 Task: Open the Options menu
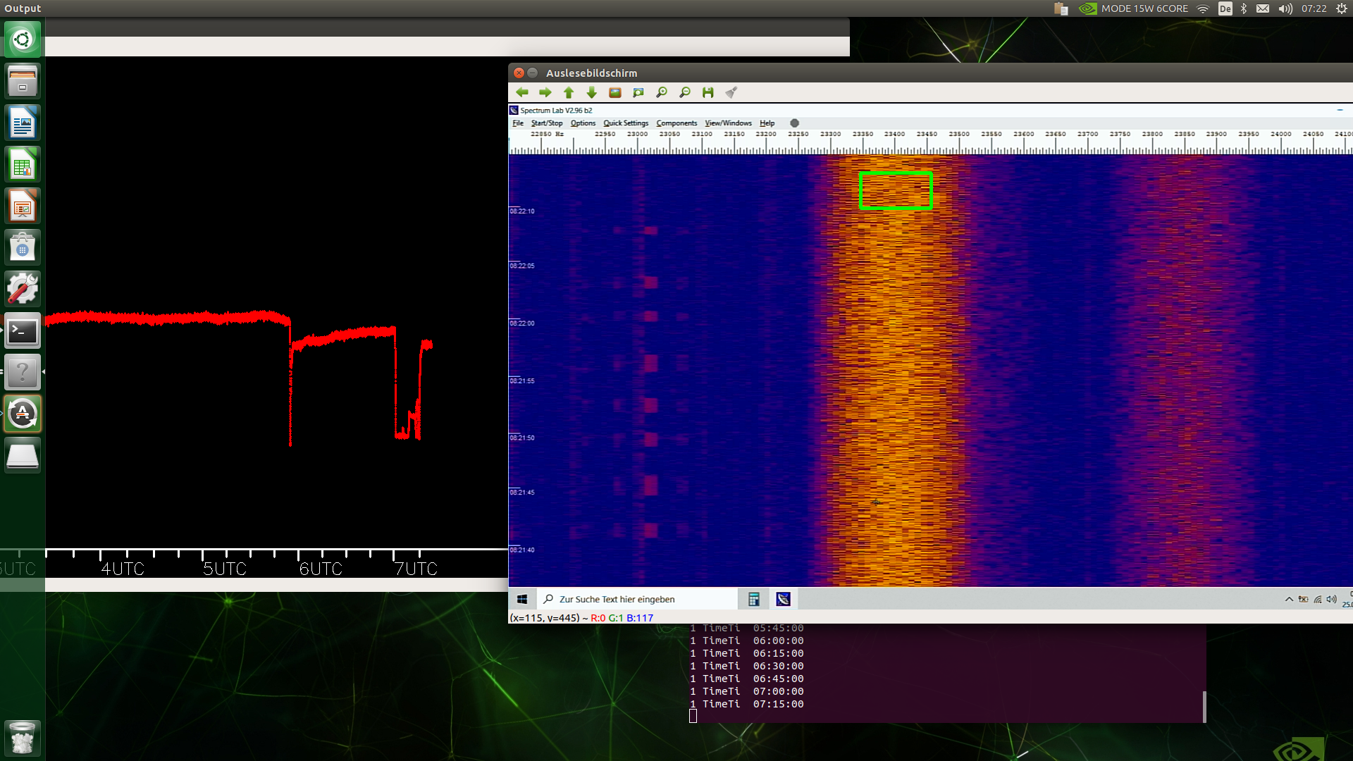[x=583, y=123]
